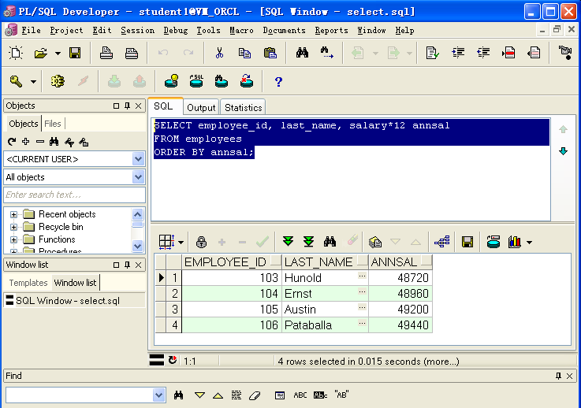Viewport: 581px width, 408px height.
Task: Click the LAST_NAME column header
Action: click(325, 261)
